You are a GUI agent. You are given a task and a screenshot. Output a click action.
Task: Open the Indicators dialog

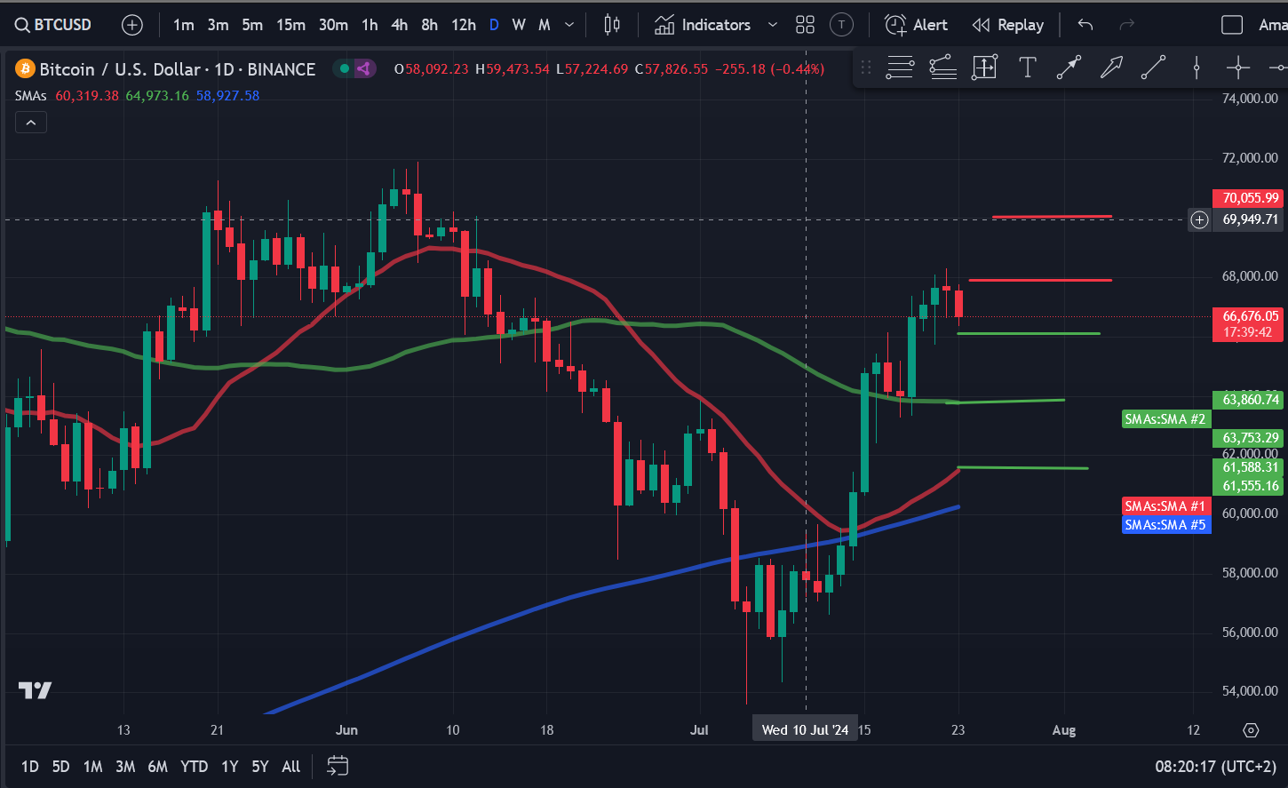pyautogui.click(x=703, y=25)
